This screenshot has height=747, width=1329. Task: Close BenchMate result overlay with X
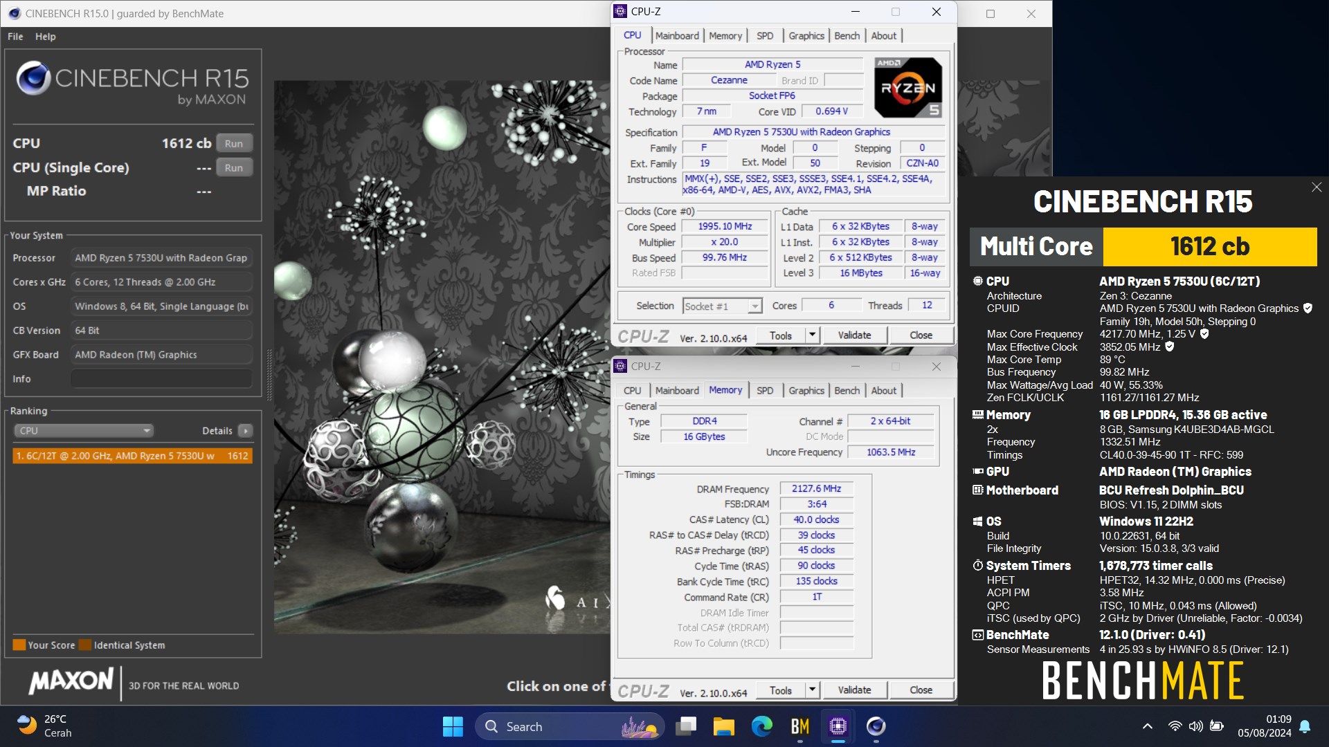pos(1316,187)
